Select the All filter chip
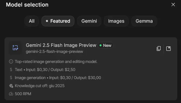 click(32, 21)
